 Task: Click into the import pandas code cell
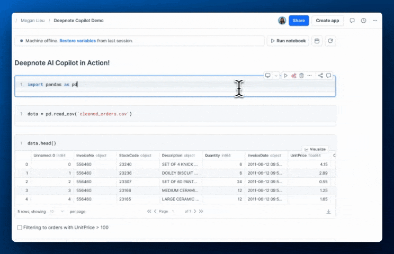175,86
